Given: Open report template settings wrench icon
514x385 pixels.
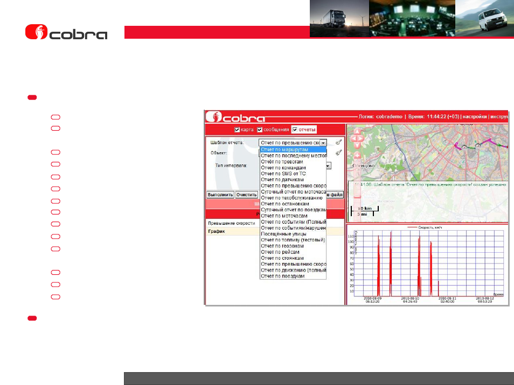Looking at the screenshot, I should pos(338,142).
